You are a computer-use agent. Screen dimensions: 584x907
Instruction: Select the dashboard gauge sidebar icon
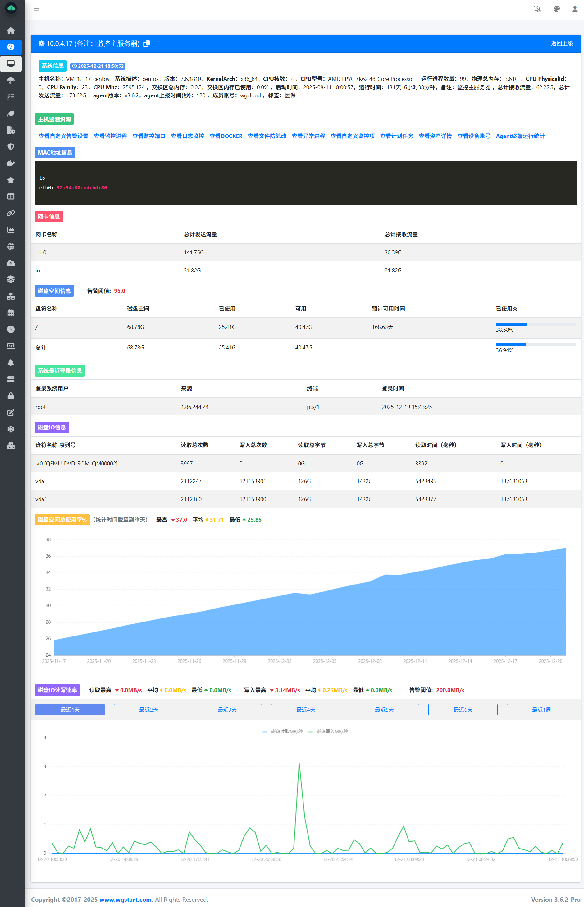click(11, 47)
